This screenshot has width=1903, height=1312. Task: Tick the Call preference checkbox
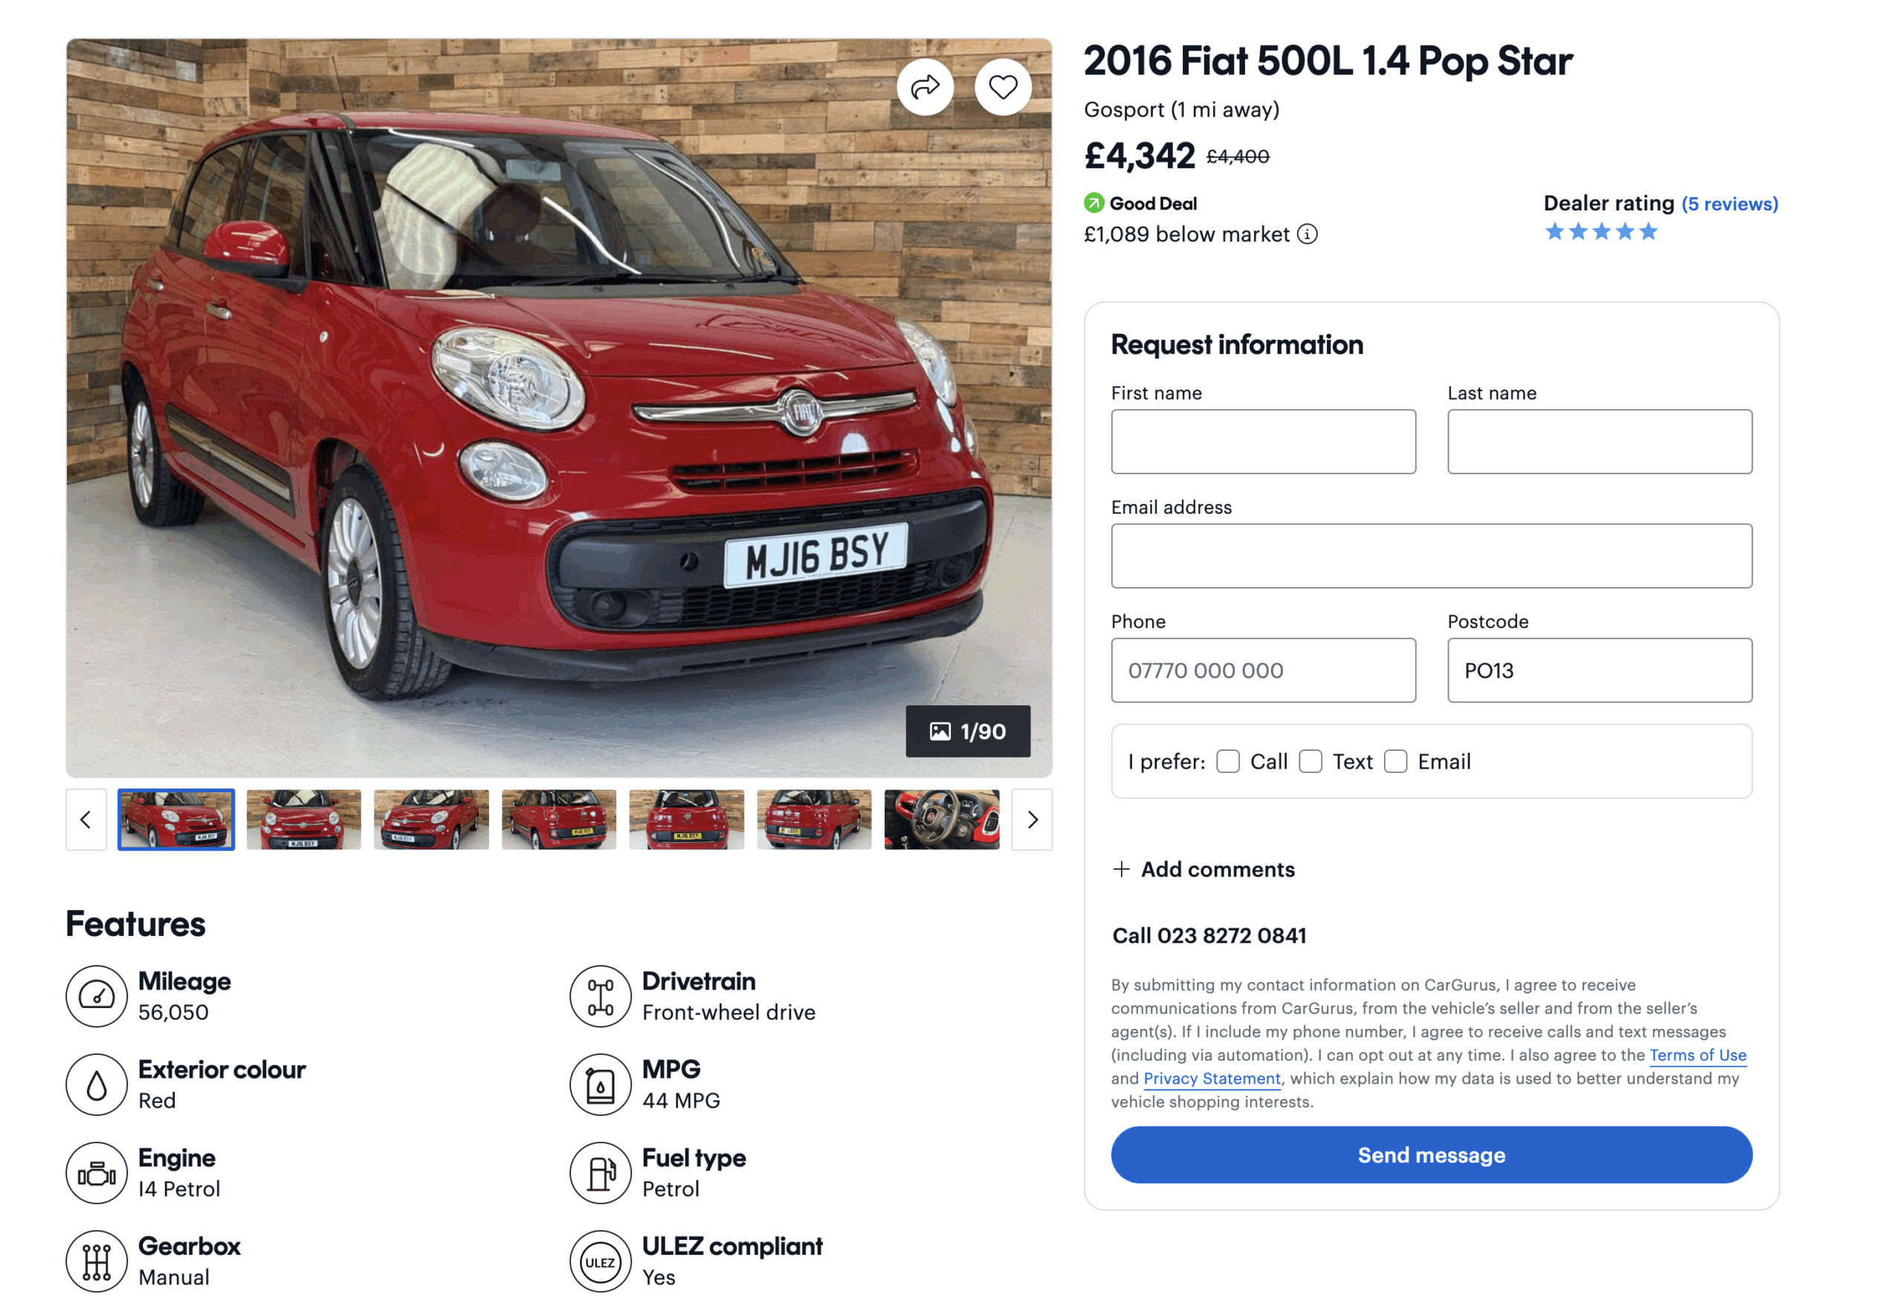coord(1228,761)
